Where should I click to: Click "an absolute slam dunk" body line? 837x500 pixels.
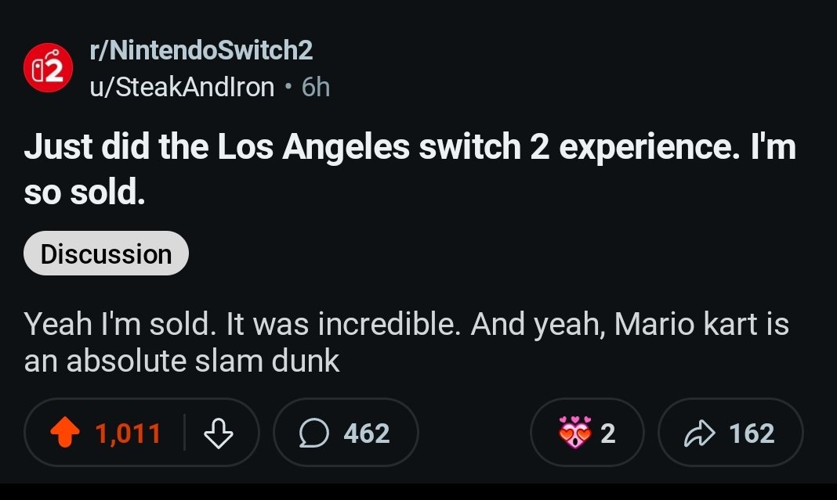click(182, 361)
